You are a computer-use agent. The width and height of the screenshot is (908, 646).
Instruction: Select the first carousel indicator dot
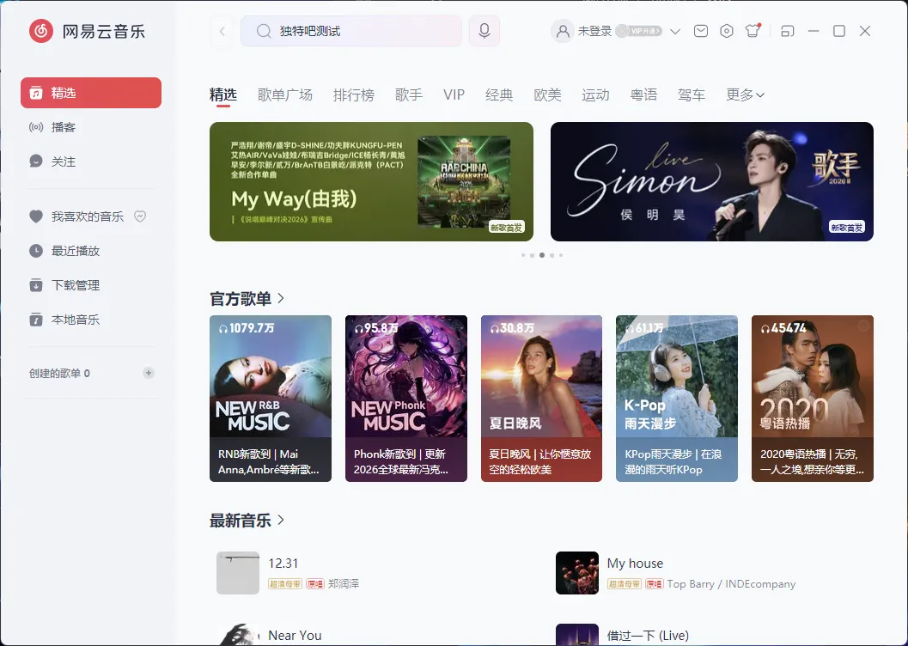pos(523,255)
